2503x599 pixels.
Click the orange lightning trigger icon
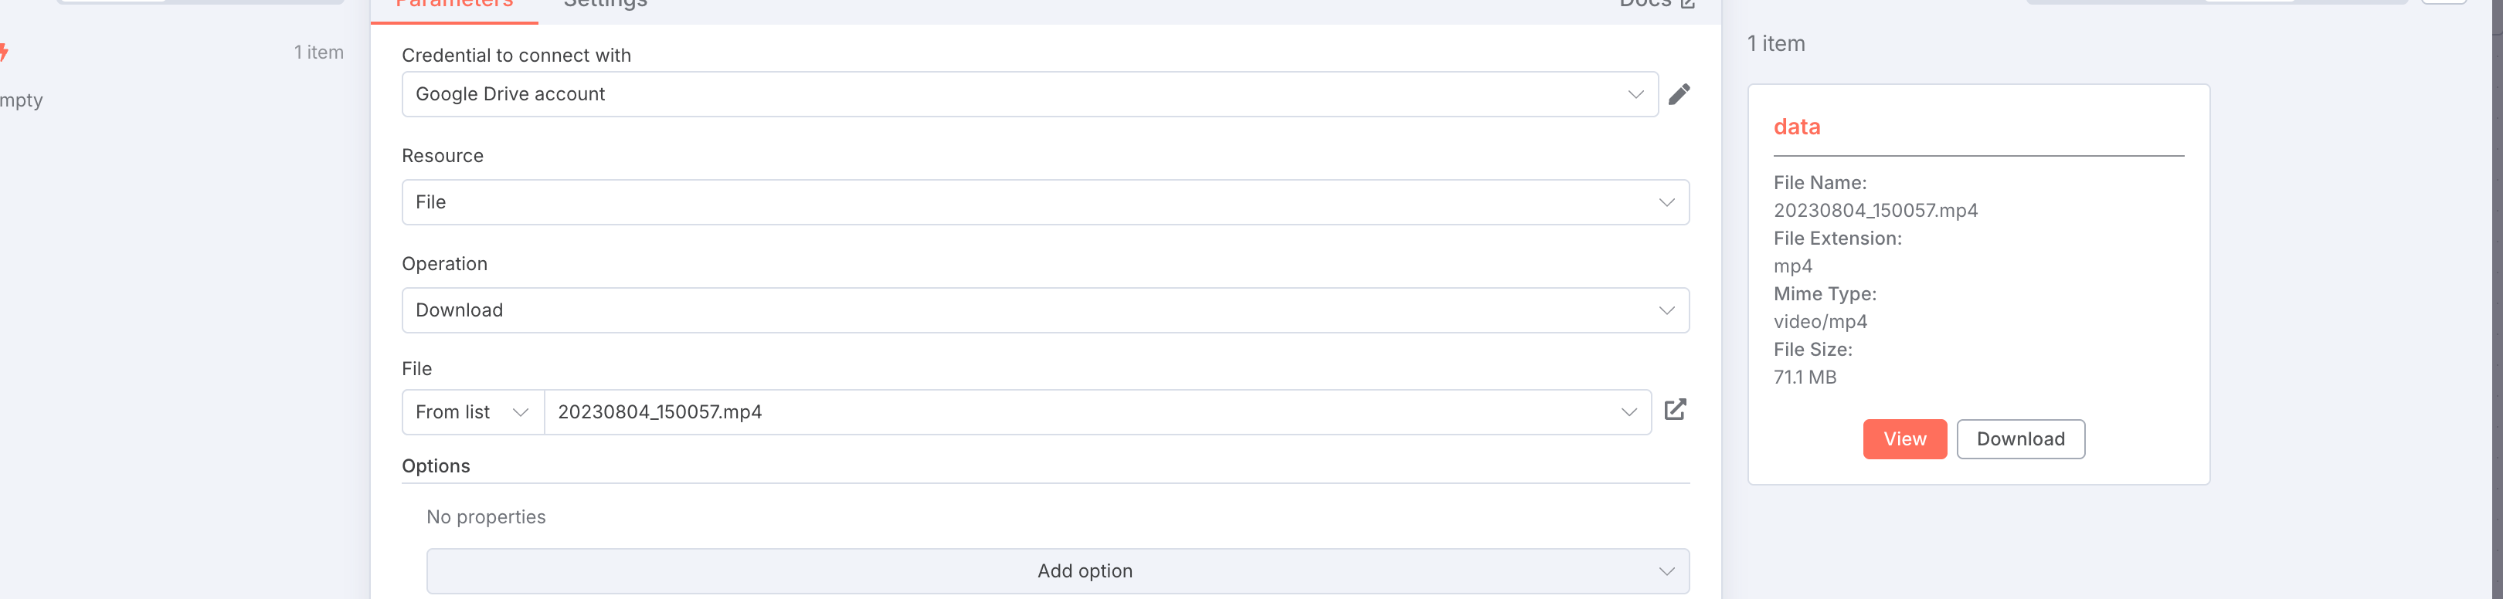coord(3,52)
